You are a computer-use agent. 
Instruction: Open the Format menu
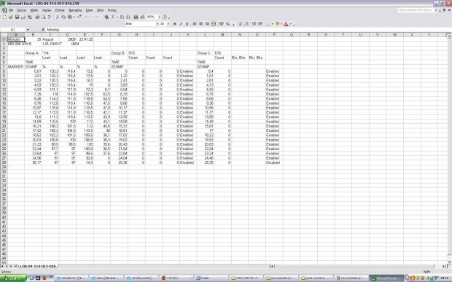60,10
